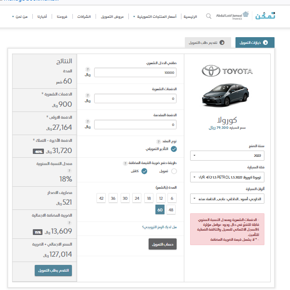Click the 18% annual rate value

tap(66, 179)
